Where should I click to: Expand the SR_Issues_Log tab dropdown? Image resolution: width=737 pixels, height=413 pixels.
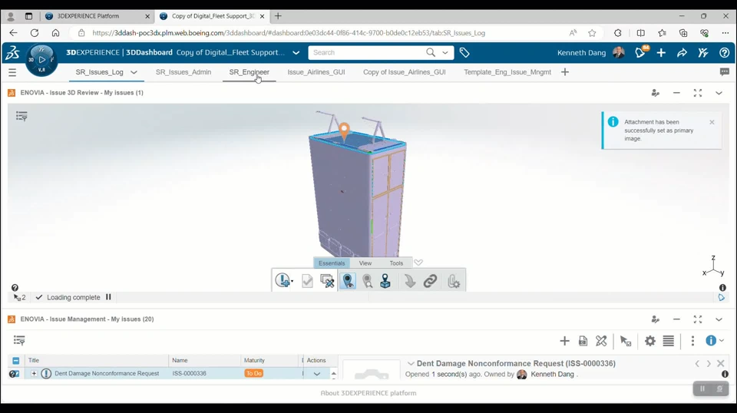134,72
